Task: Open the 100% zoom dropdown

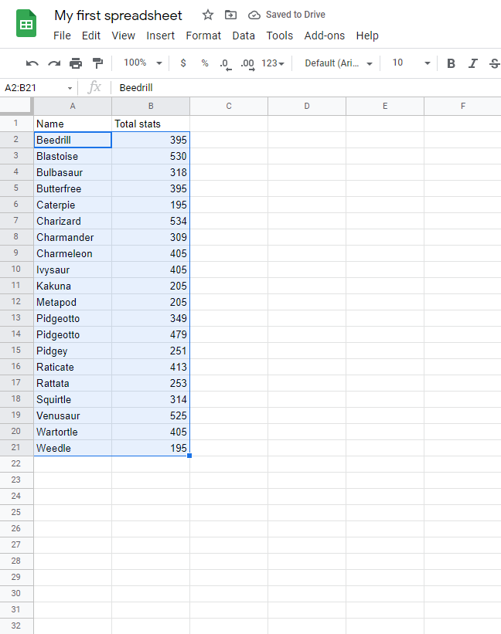Action: 143,63
